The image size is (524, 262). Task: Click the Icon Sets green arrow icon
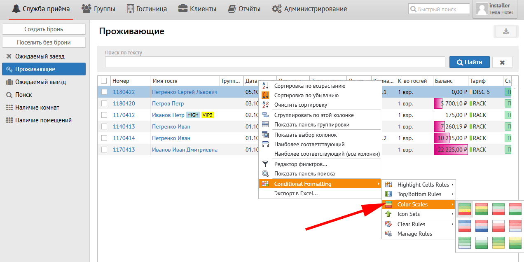[388, 214]
